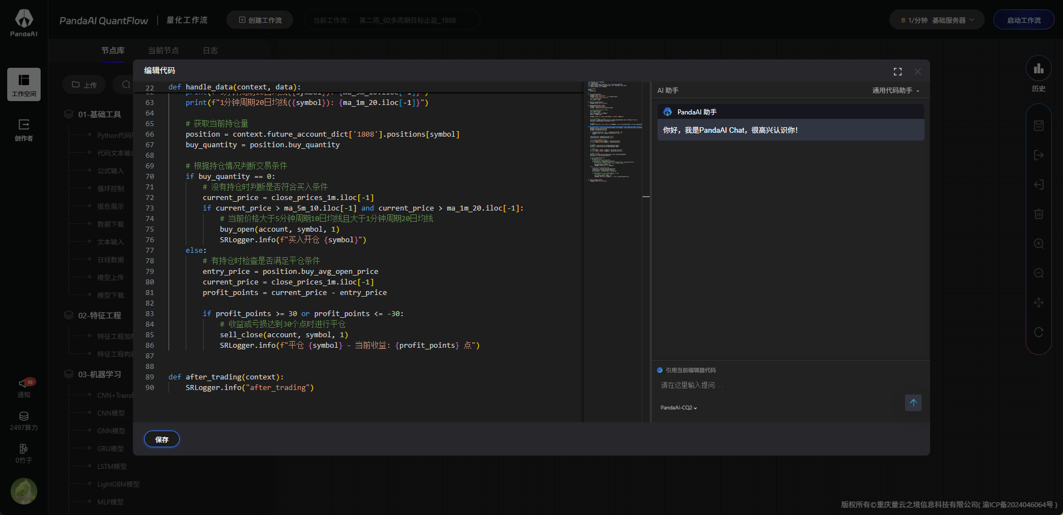Collapse the 01-基础工具 node group
This screenshot has width=1063, height=515.
pos(93,114)
